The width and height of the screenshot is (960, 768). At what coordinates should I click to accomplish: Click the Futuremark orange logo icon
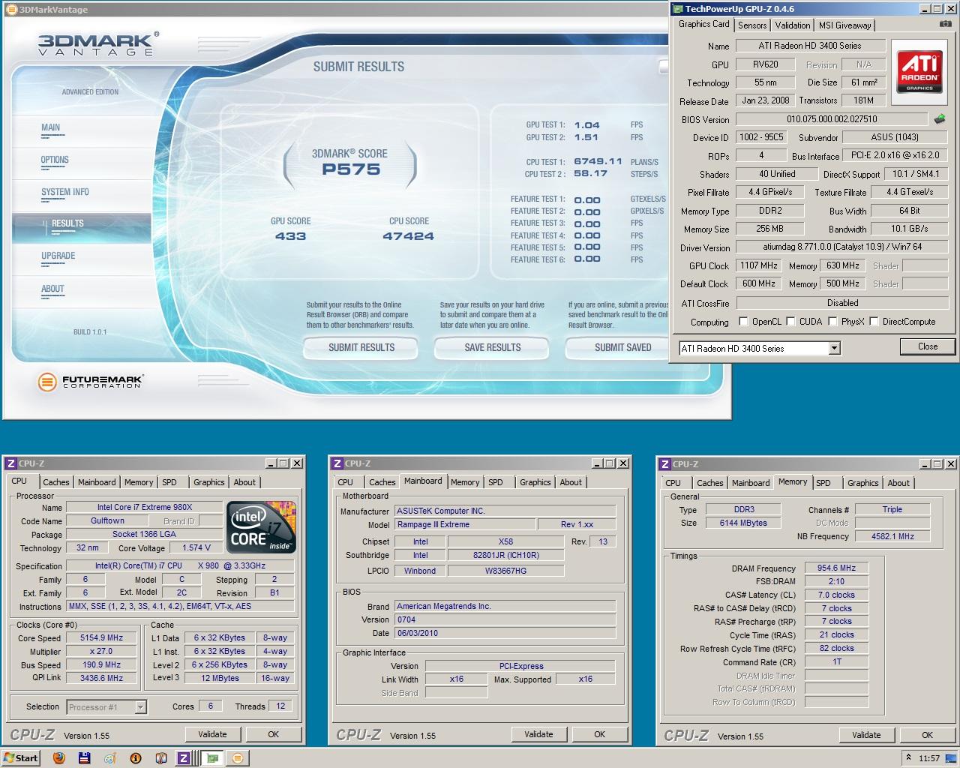pos(47,382)
